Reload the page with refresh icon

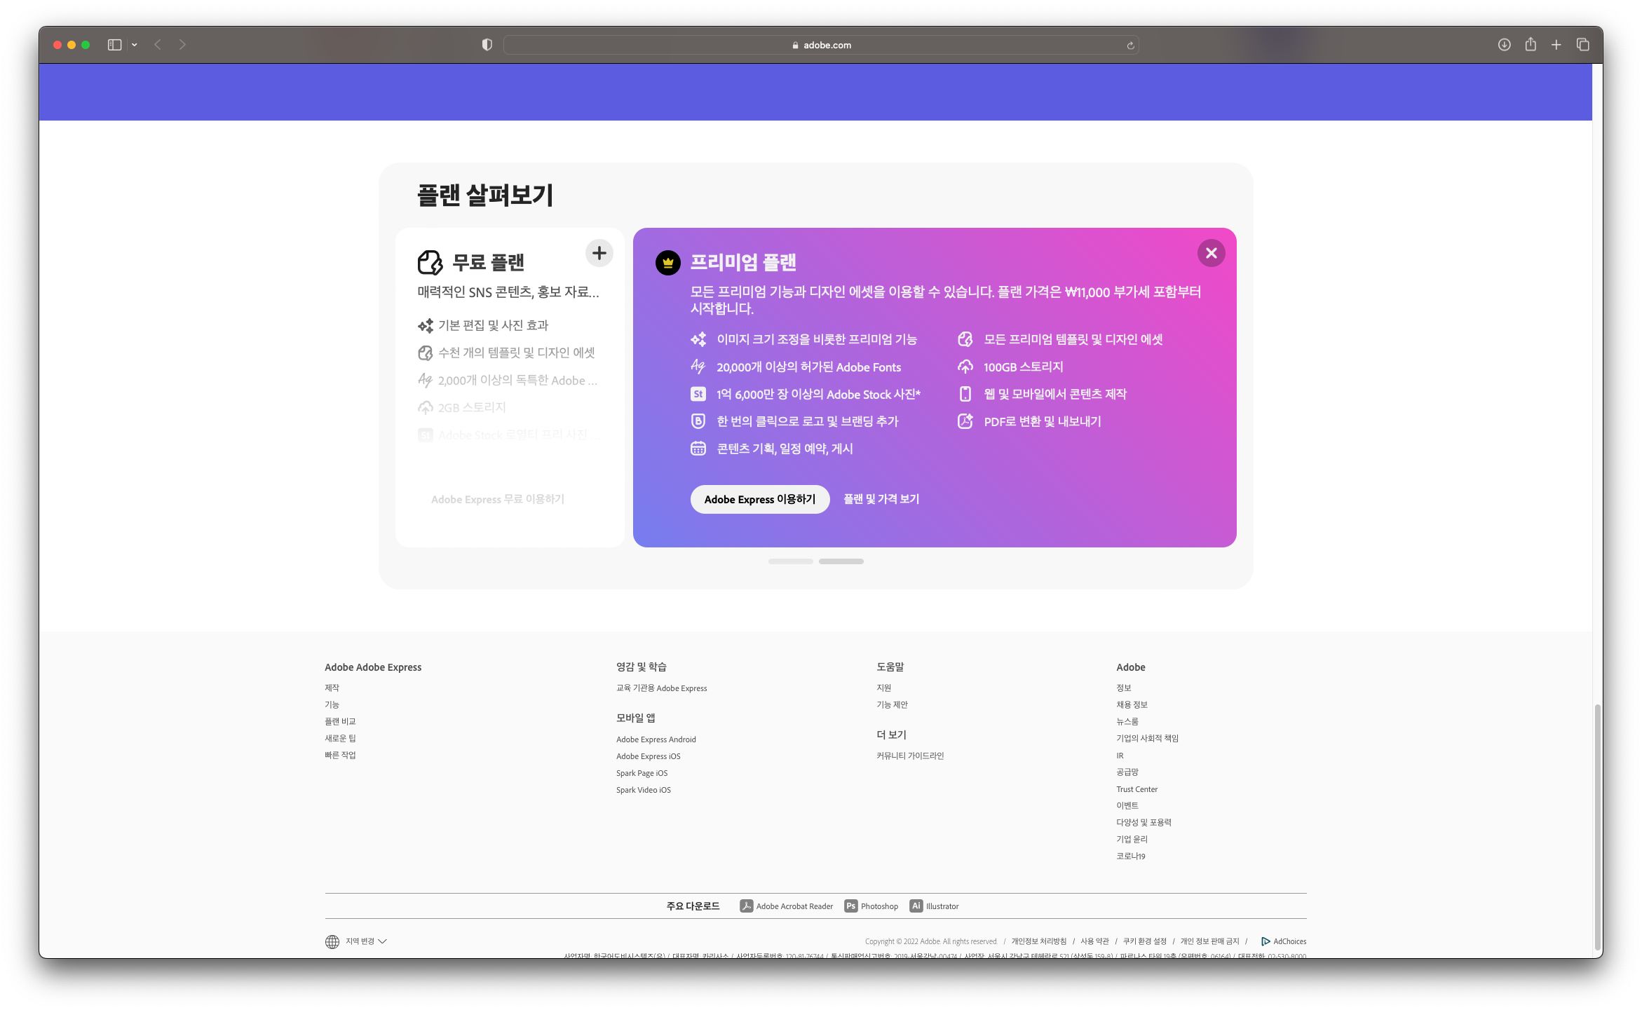[1130, 46]
